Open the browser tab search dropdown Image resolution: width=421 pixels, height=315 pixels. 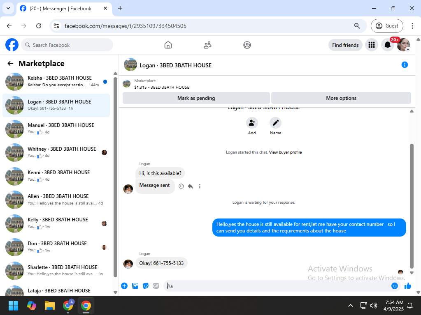pos(8,8)
